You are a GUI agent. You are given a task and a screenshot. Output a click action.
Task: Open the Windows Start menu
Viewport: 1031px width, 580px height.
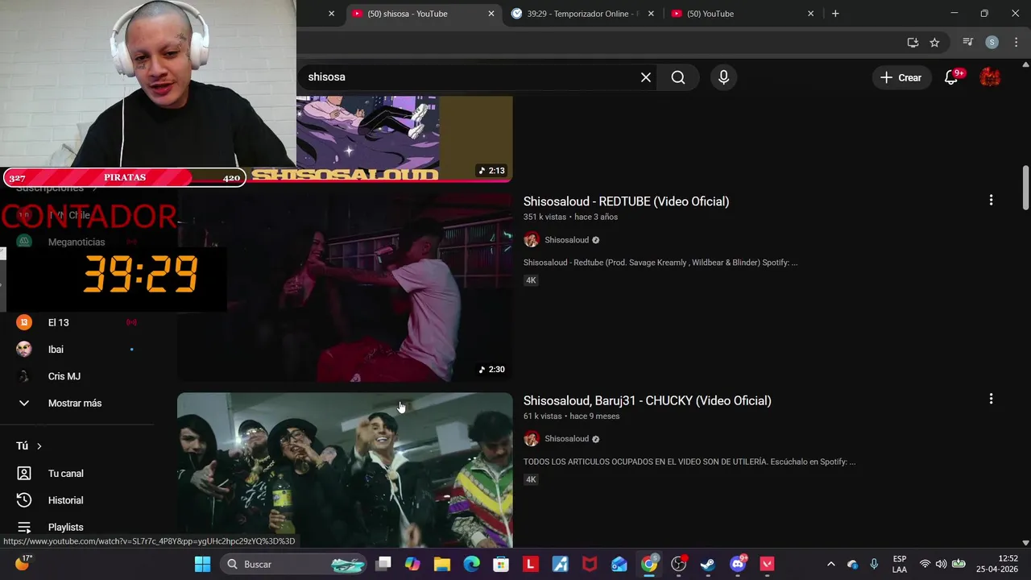click(x=202, y=564)
